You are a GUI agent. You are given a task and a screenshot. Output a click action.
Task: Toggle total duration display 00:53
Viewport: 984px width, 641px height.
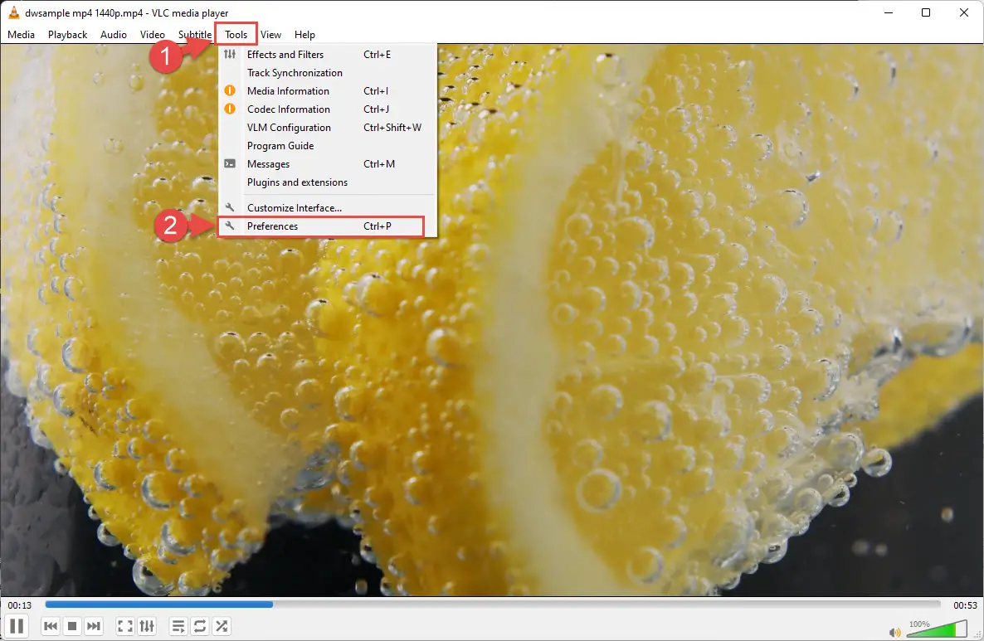(x=965, y=605)
